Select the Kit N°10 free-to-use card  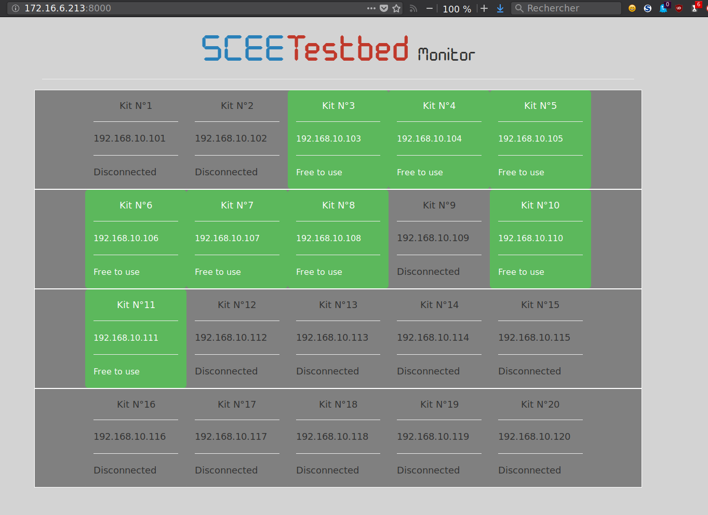pyautogui.click(x=540, y=239)
